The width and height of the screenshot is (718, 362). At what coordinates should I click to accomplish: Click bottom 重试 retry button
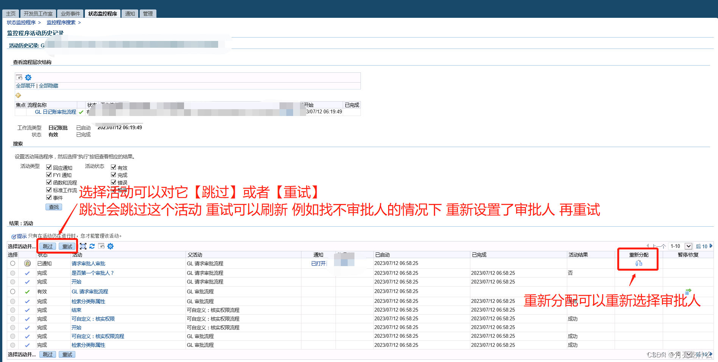(67, 354)
